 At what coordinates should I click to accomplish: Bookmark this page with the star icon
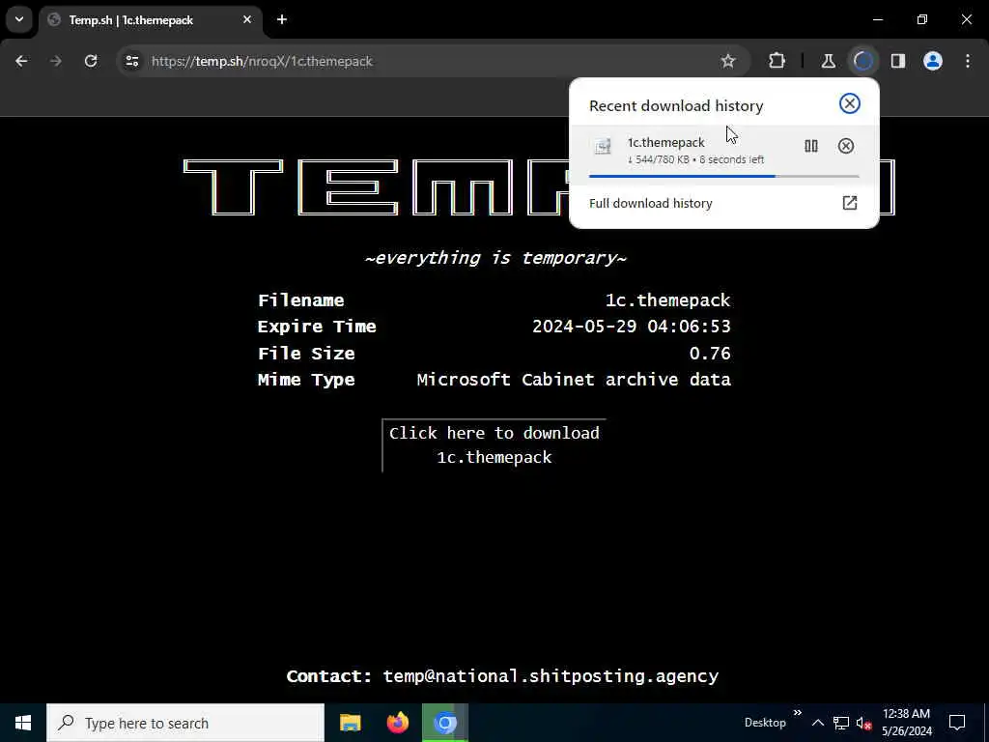pos(728,61)
